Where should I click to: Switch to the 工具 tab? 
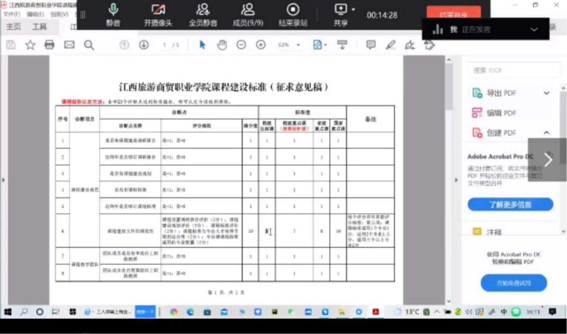click(x=39, y=26)
